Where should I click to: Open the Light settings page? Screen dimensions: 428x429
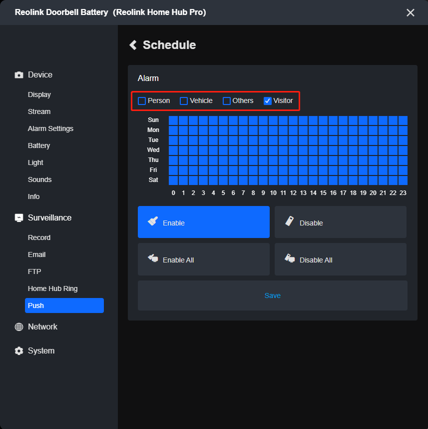[x=35, y=162]
